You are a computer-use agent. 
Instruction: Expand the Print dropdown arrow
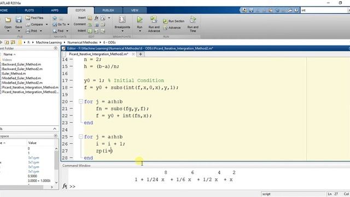tap(41, 31)
